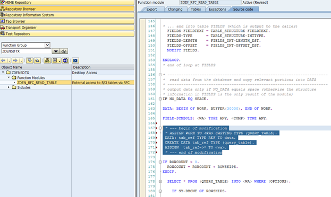
Task: Click the 'CREATE DATA tab_ref' code line
Action: pos(210,142)
